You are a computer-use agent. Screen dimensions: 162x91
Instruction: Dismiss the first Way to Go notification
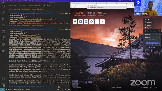(159, 34)
